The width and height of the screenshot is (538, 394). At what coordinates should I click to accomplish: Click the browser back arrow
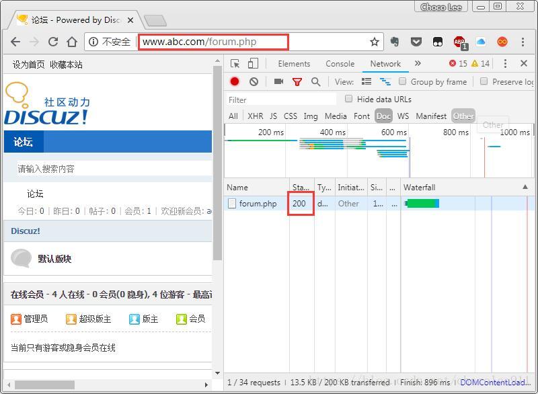(15, 42)
